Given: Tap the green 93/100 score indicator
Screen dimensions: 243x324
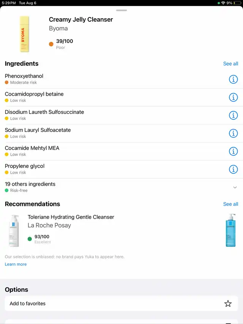Looking at the screenshot, I should pyautogui.click(x=30, y=239).
